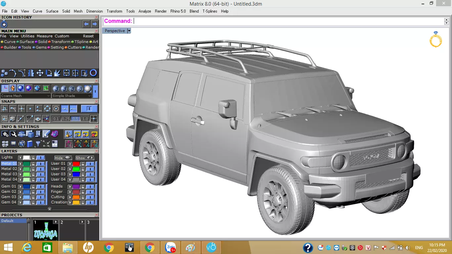Open the T-Splines menu
Screen dimensions: 452x254
210,11
